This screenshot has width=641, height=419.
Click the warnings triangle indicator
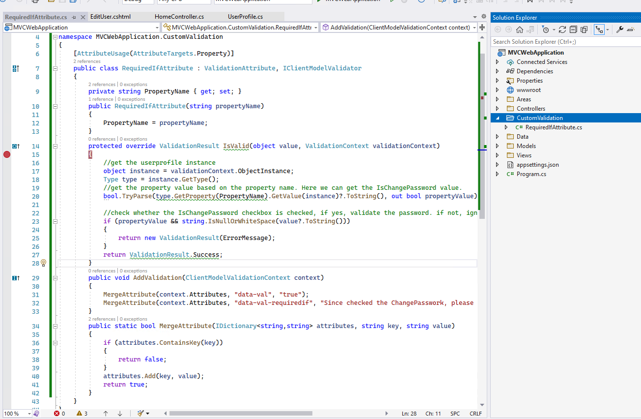[82, 414]
